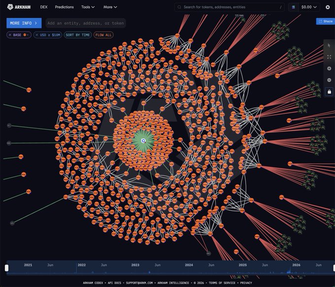Remove the USD ≥ $10M filter via X

[x=37, y=35]
